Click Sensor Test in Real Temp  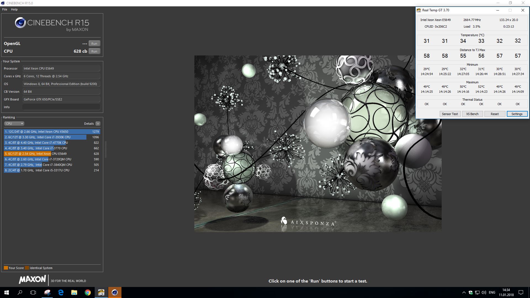(450, 114)
